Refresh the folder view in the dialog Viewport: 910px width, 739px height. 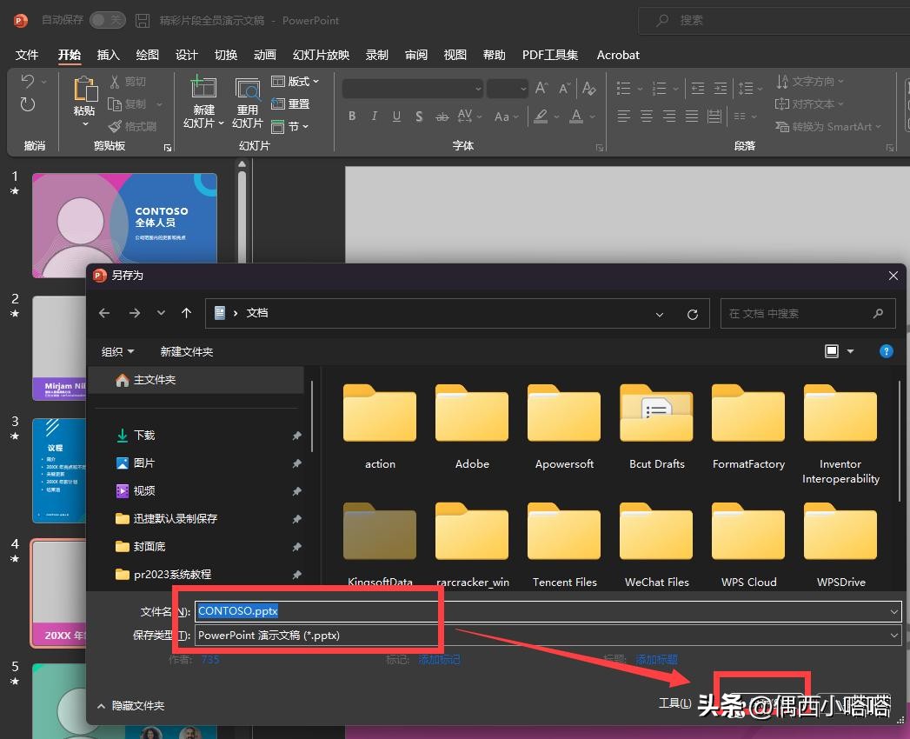point(692,314)
